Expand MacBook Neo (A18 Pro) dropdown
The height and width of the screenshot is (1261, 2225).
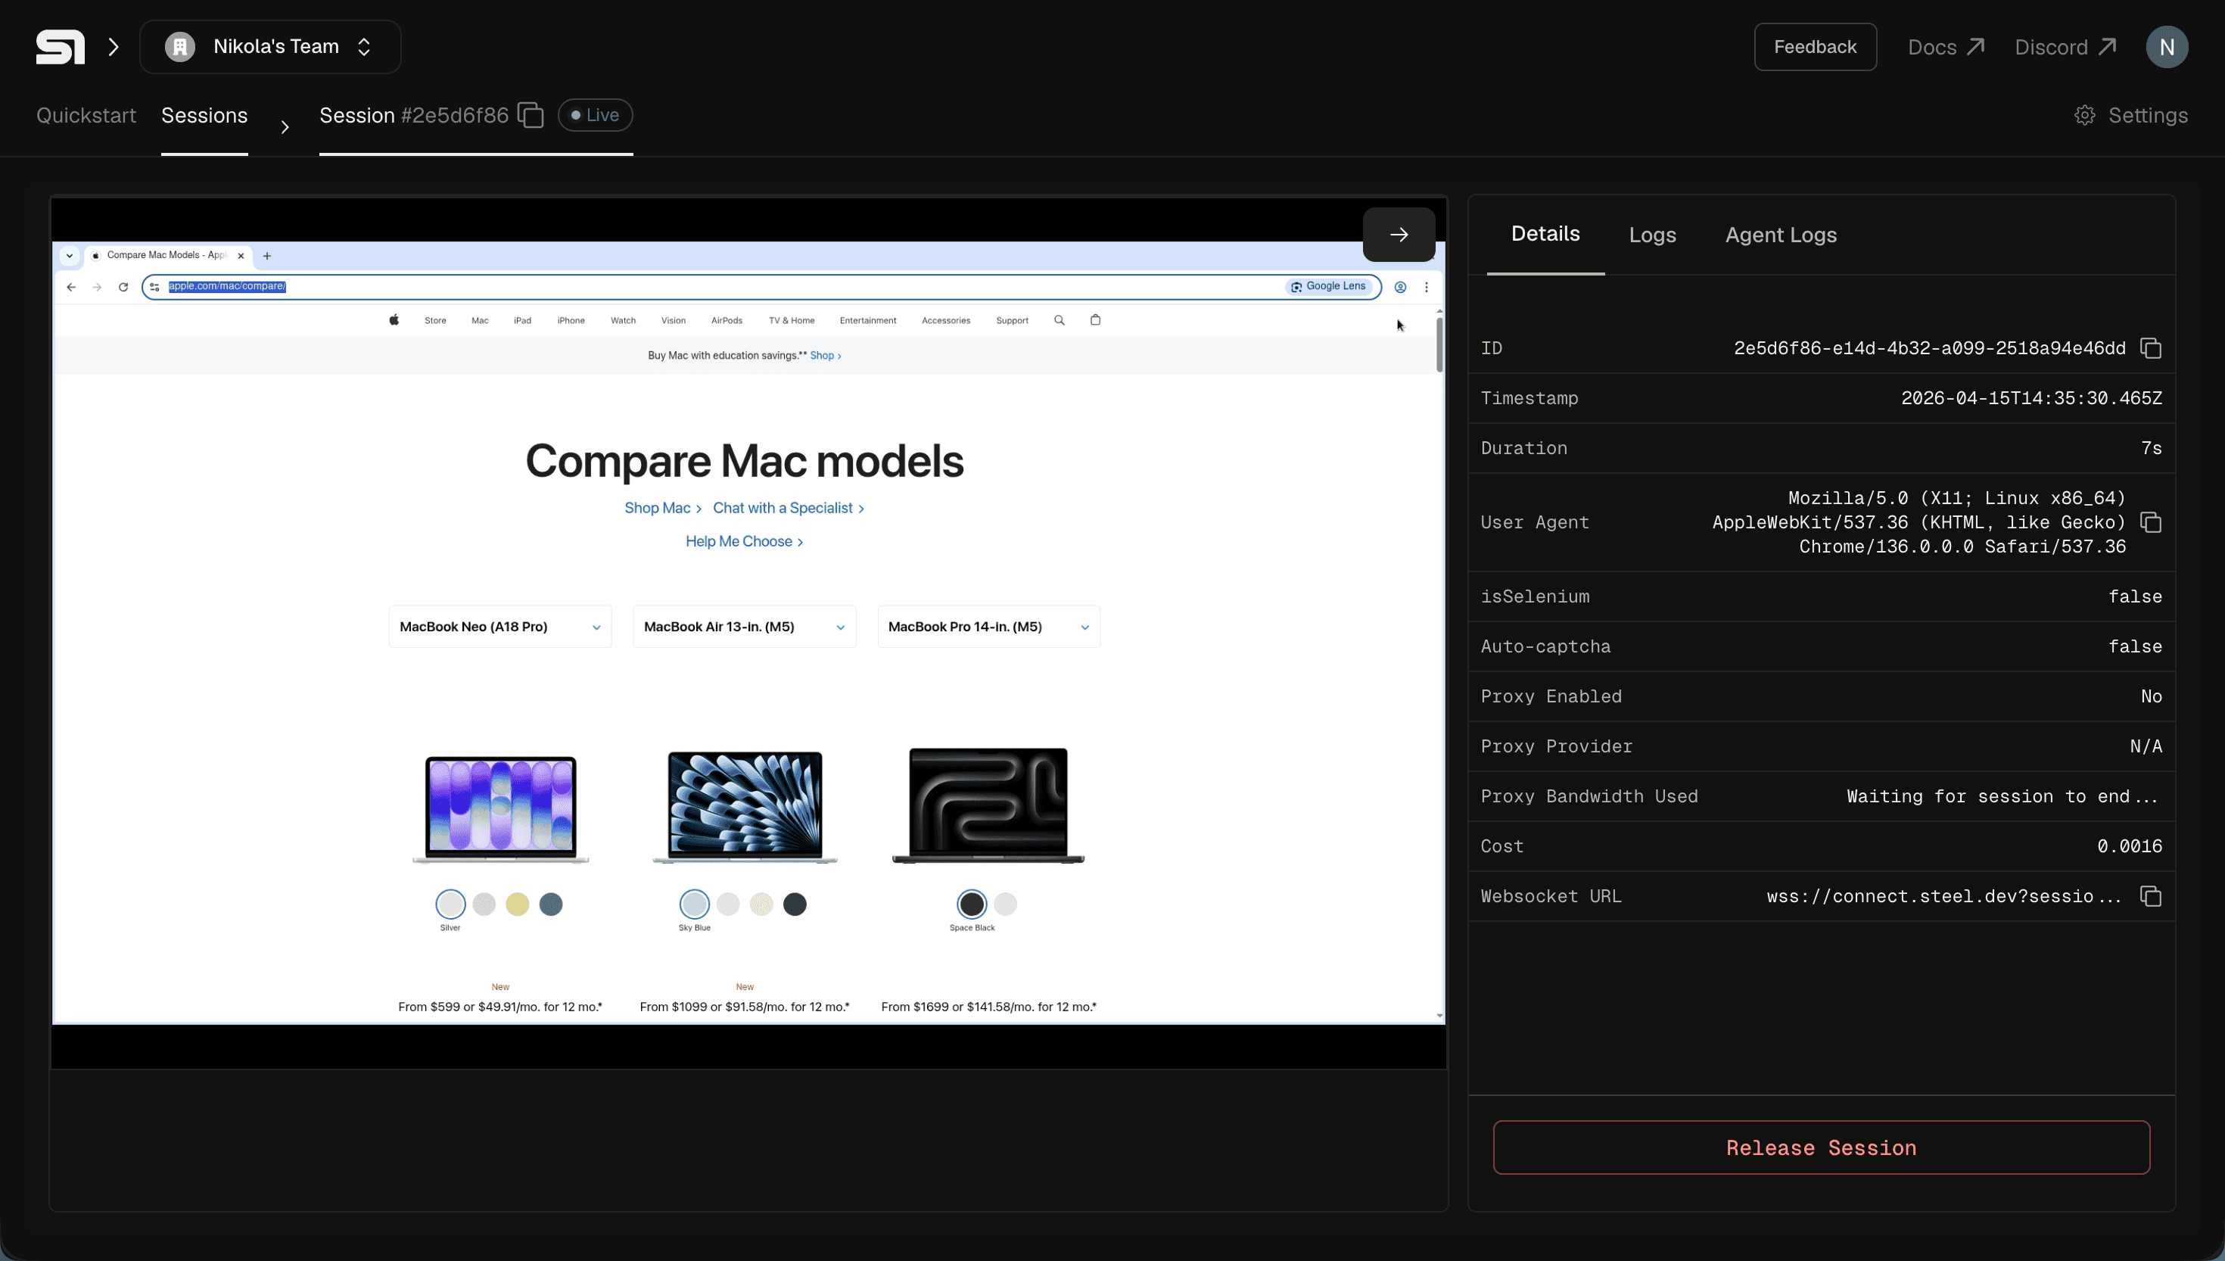(499, 627)
